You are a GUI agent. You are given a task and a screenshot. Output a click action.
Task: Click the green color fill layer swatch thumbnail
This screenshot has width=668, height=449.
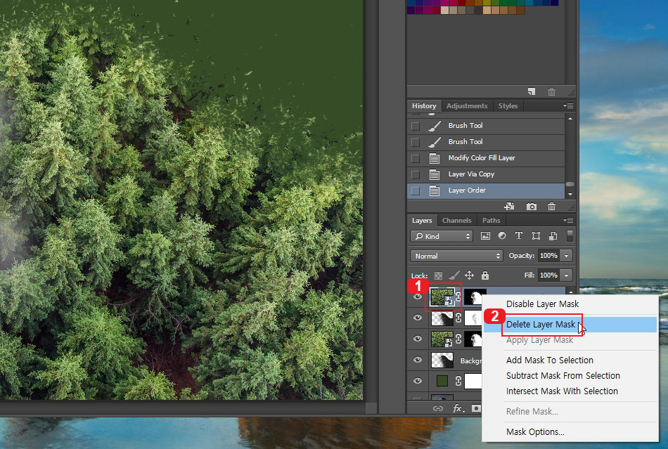click(442, 380)
